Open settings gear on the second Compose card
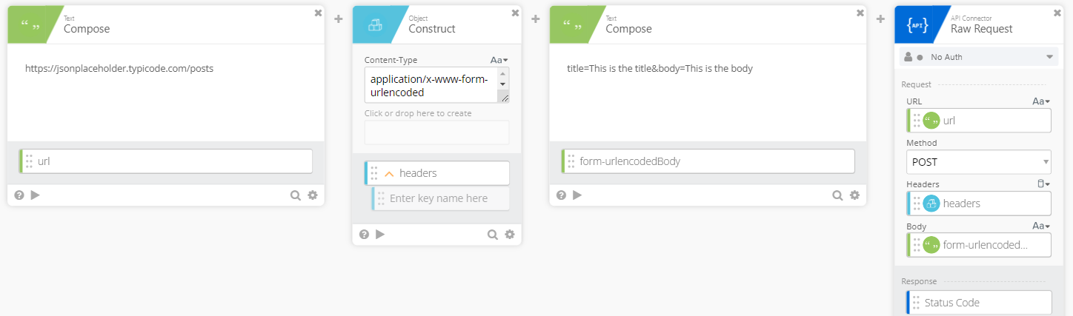Image resolution: width=1073 pixels, height=316 pixels. click(x=854, y=195)
